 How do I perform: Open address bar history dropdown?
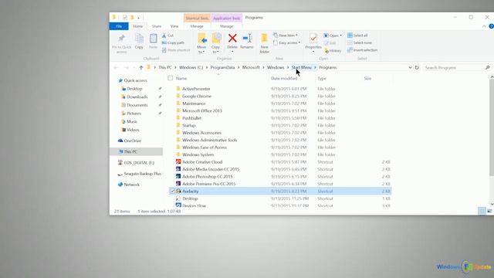pyautogui.click(x=410, y=67)
